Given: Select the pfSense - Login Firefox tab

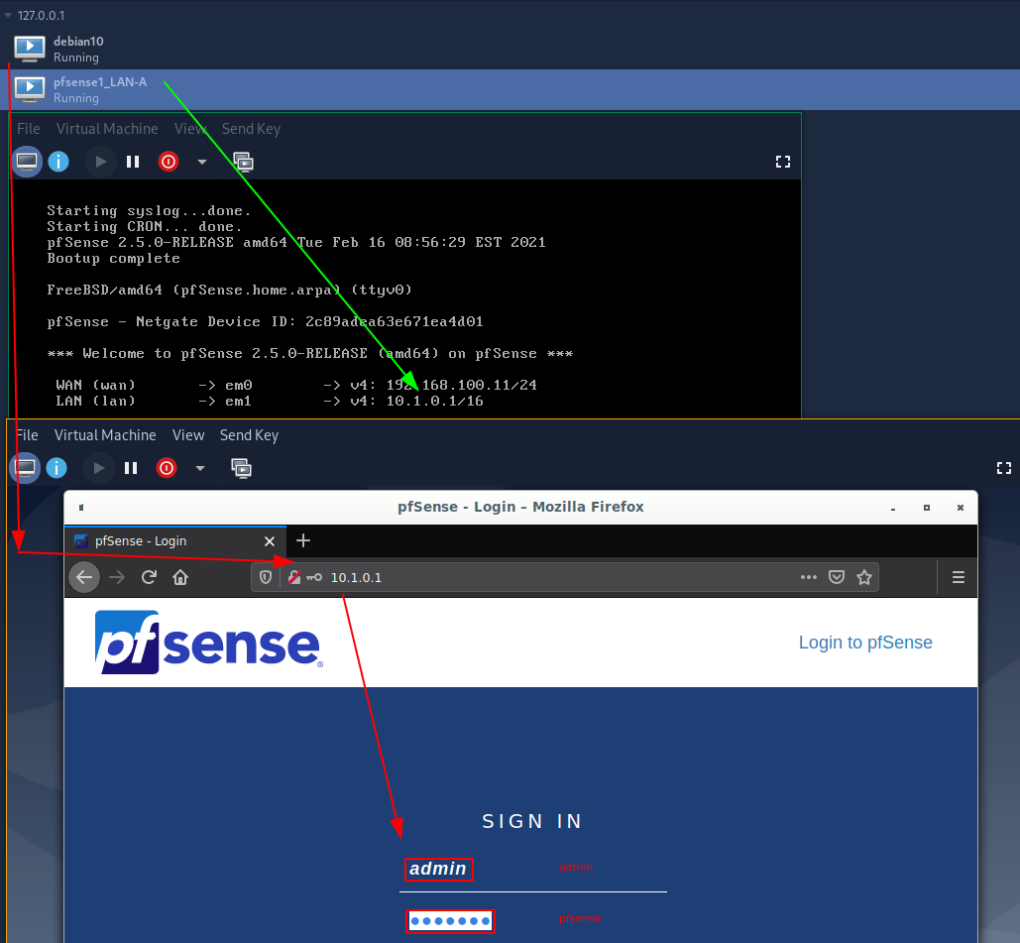Looking at the screenshot, I should tap(174, 541).
